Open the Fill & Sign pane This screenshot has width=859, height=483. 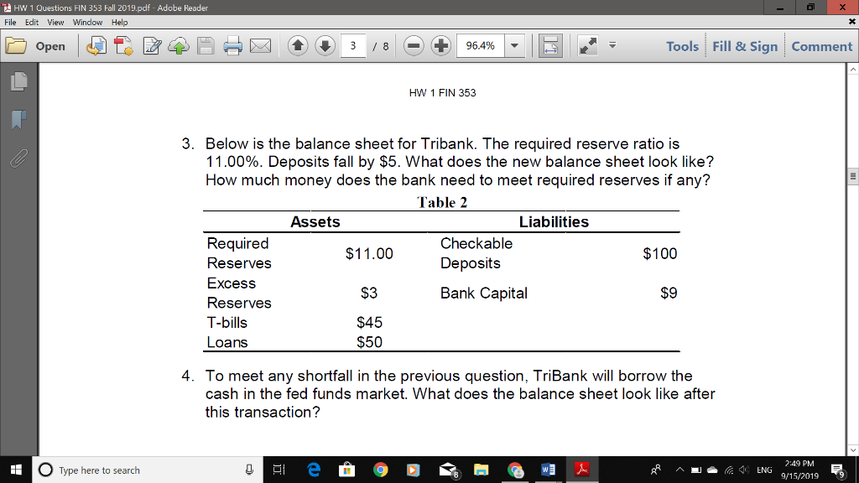coord(744,46)
